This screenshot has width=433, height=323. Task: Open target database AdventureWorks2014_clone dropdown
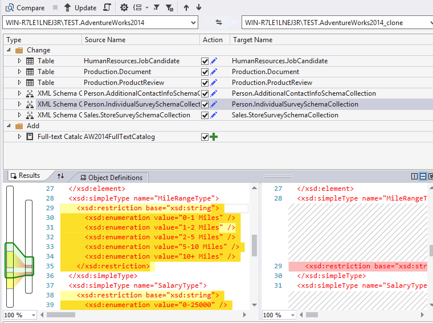[x=431, y=23]
